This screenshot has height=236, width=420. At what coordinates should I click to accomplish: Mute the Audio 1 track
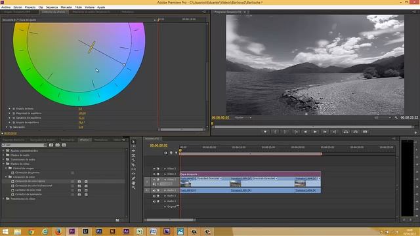point(154,190)
